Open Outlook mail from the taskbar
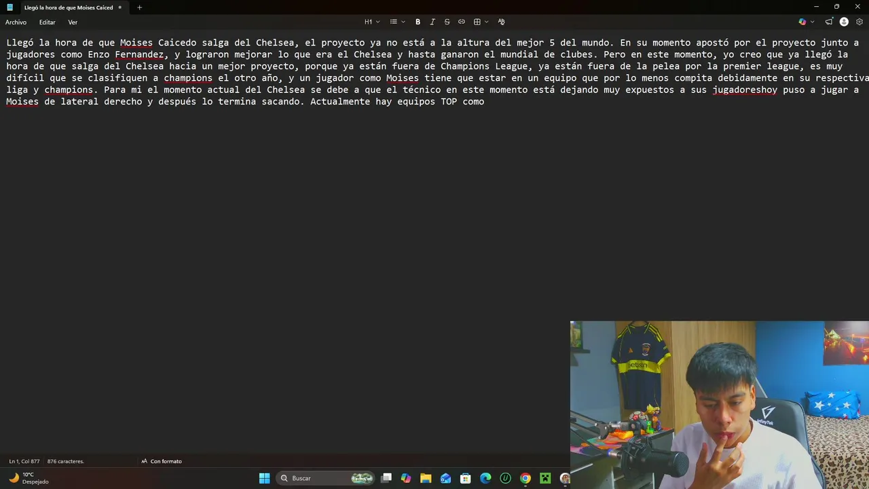Screen dimensions: 869x489 445,478
